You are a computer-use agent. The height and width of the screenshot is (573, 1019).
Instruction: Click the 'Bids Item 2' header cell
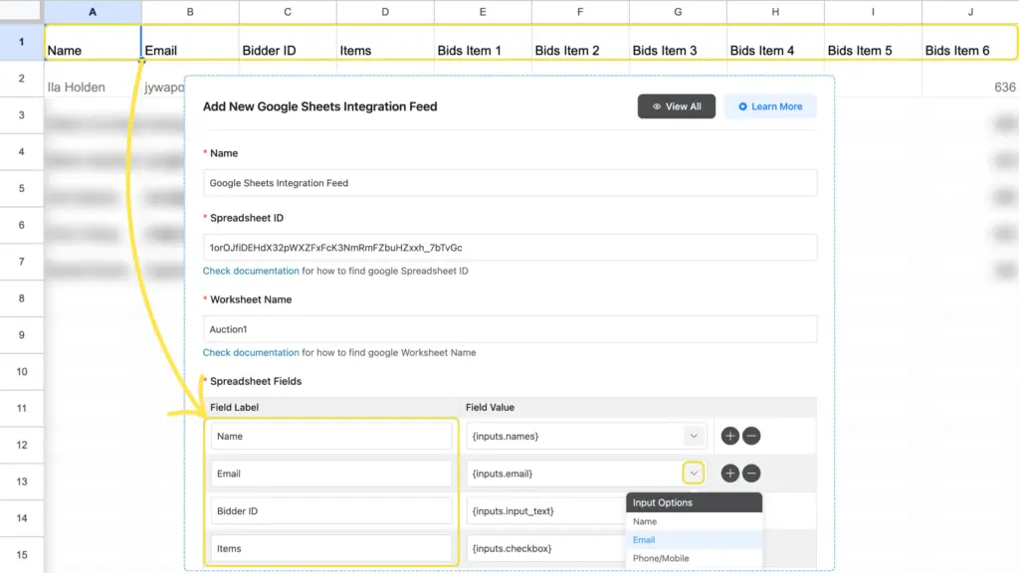click(x=580, y=43)
